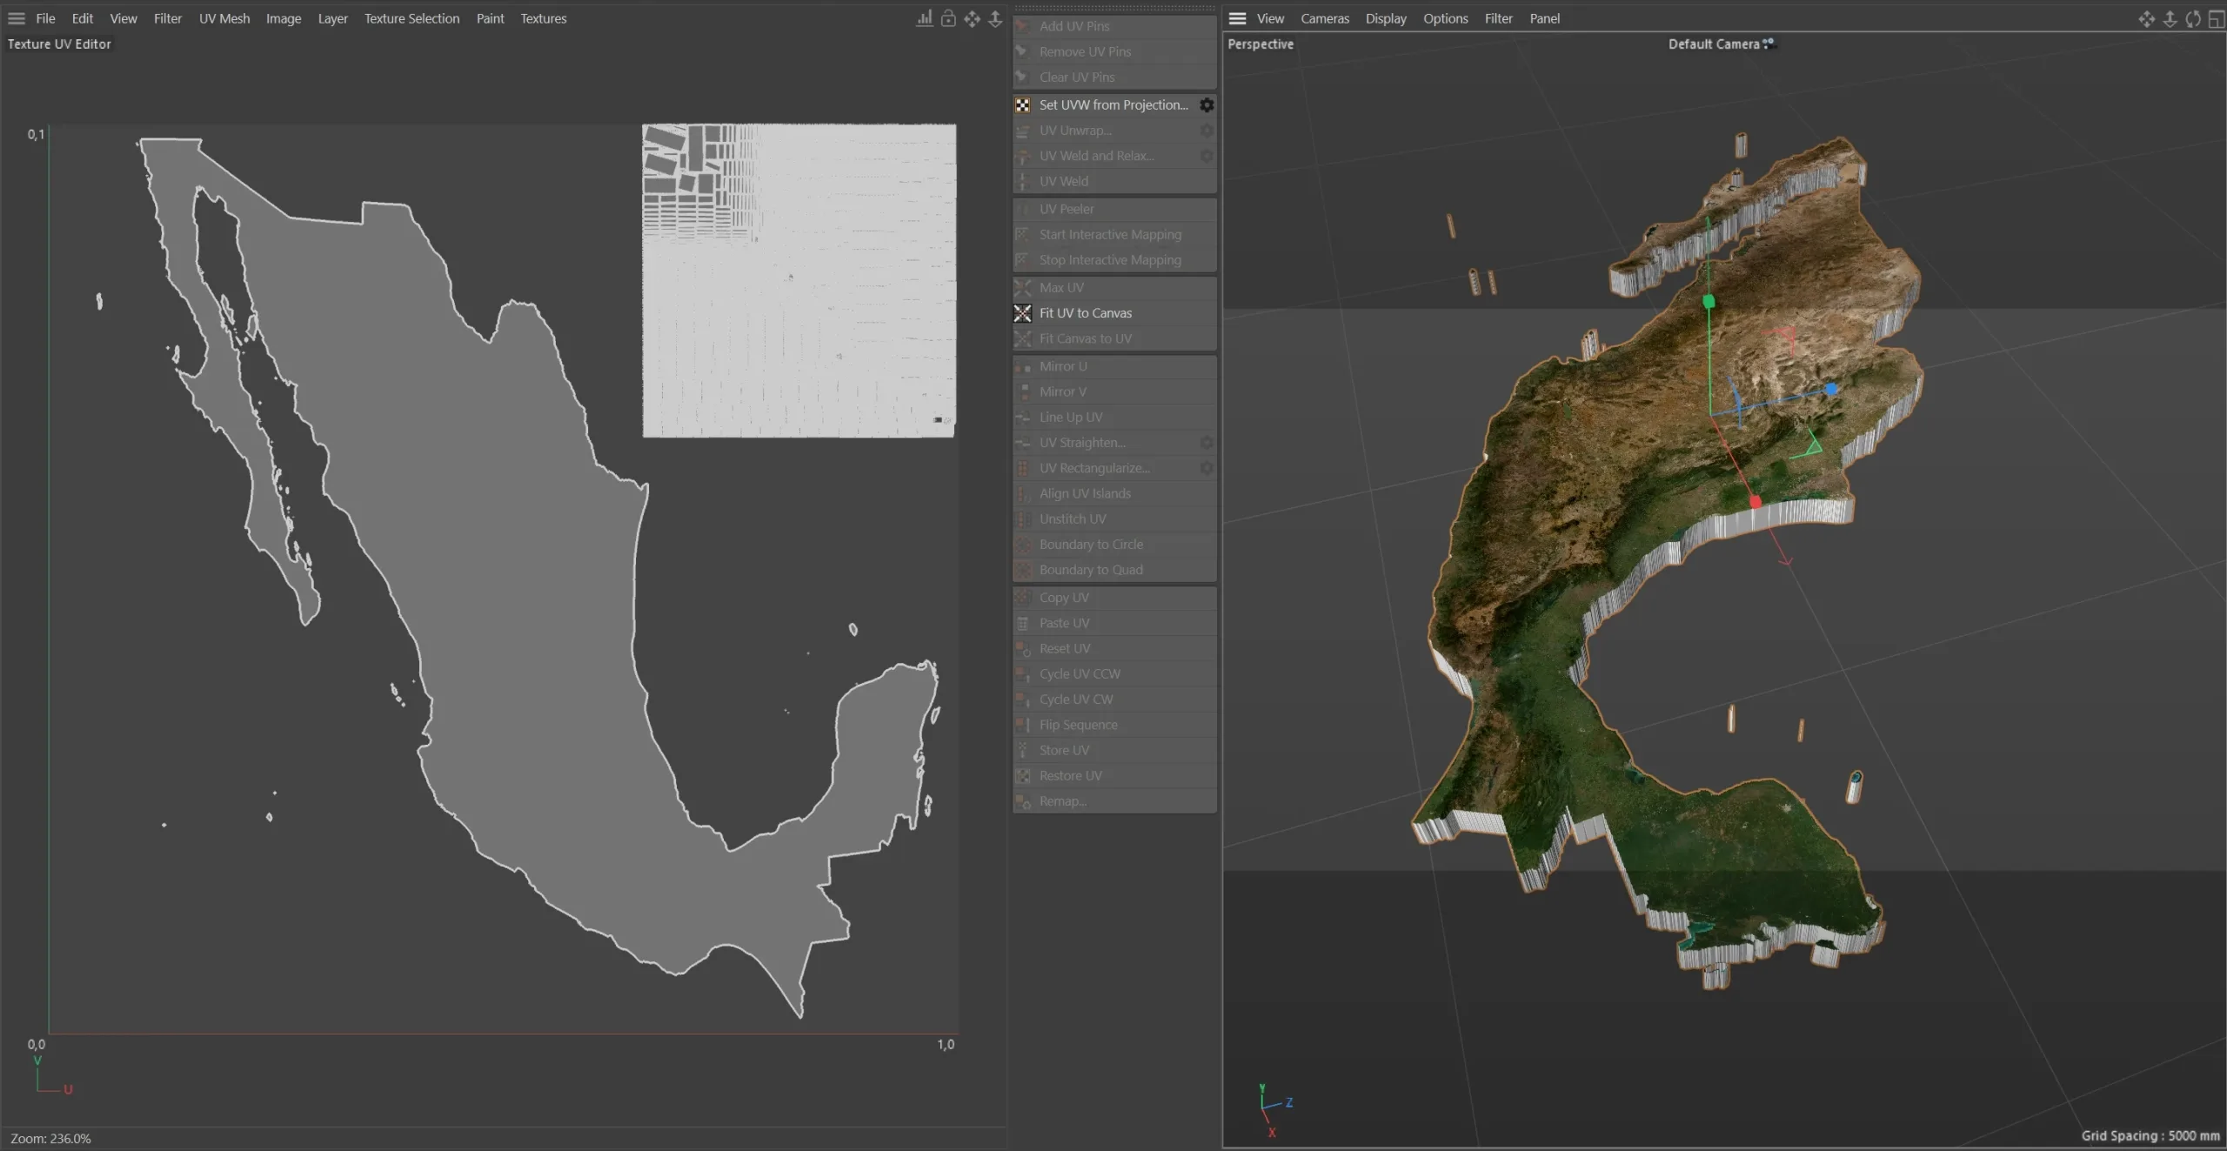Screen dimensions: 2227x1151
Task: Open Set UVW from Projection settings gear
Action: [1207, 105]
